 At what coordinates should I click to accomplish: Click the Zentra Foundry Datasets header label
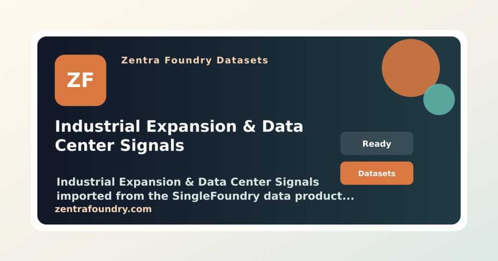point(195,60)
